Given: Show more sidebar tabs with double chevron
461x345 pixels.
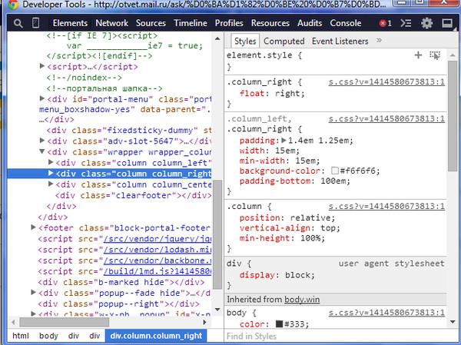Looking at the screenshot, I should point(380,40).
